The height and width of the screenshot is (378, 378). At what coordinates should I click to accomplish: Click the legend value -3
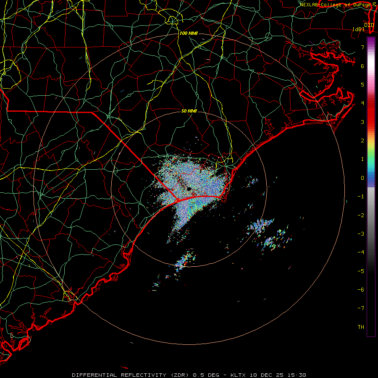pos(361,234)
